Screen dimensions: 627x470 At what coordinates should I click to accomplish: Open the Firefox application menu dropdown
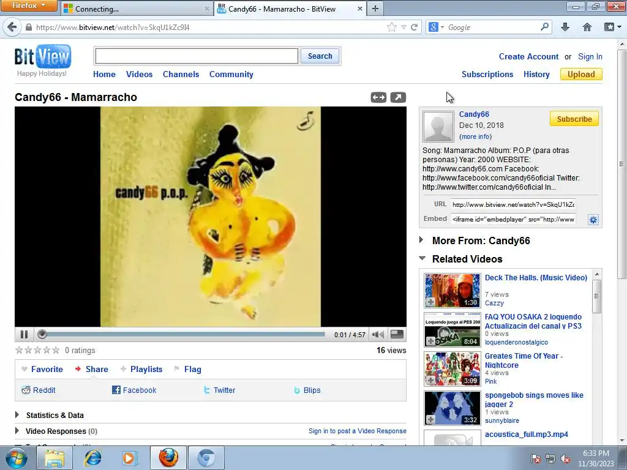click(x=29, y=6)
